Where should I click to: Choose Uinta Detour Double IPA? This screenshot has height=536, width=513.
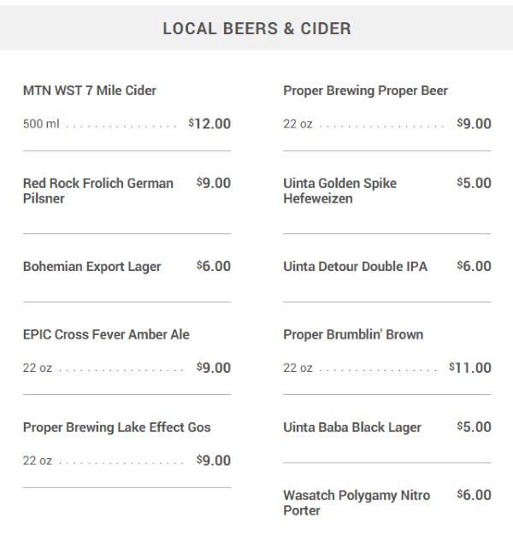(x=356, y=267)
